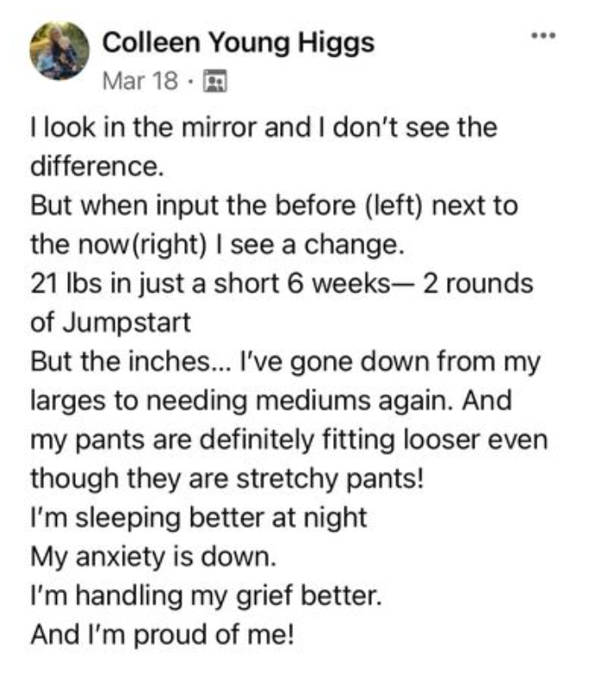
Task: Click the 'larges to needing mediums again' line
Action: pyautogui.click(x=270, y=401)
